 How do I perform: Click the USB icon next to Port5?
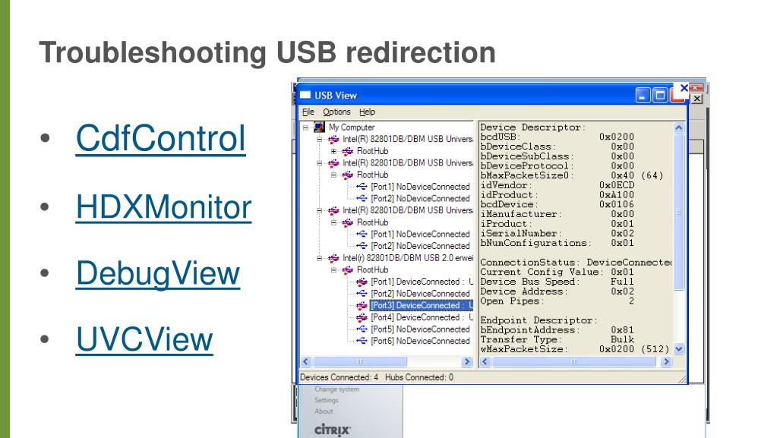362,329
